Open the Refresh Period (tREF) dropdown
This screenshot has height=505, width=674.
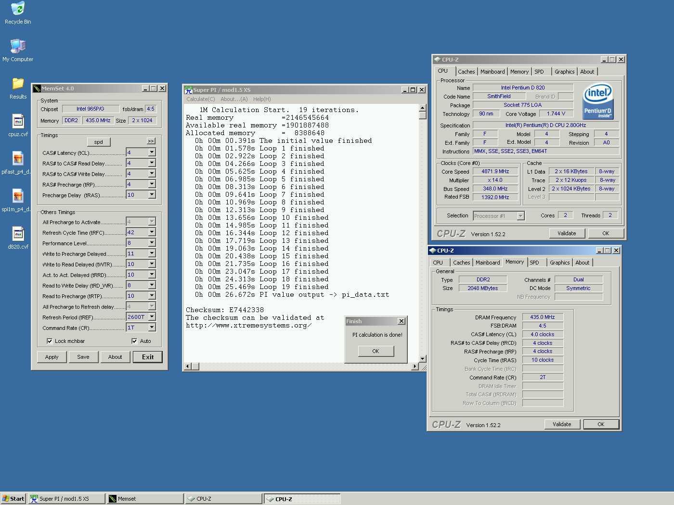coord(152,317)
